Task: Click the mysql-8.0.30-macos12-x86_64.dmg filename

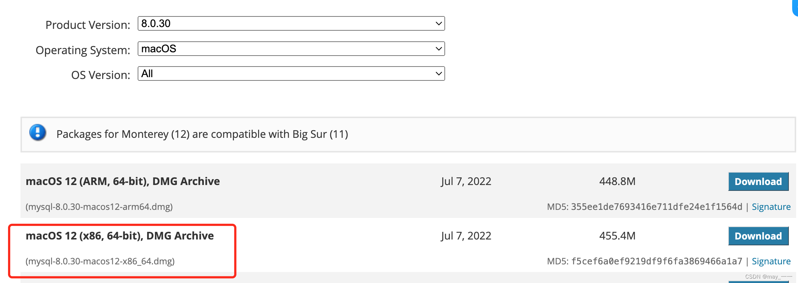Action: [x=100, y=261]
